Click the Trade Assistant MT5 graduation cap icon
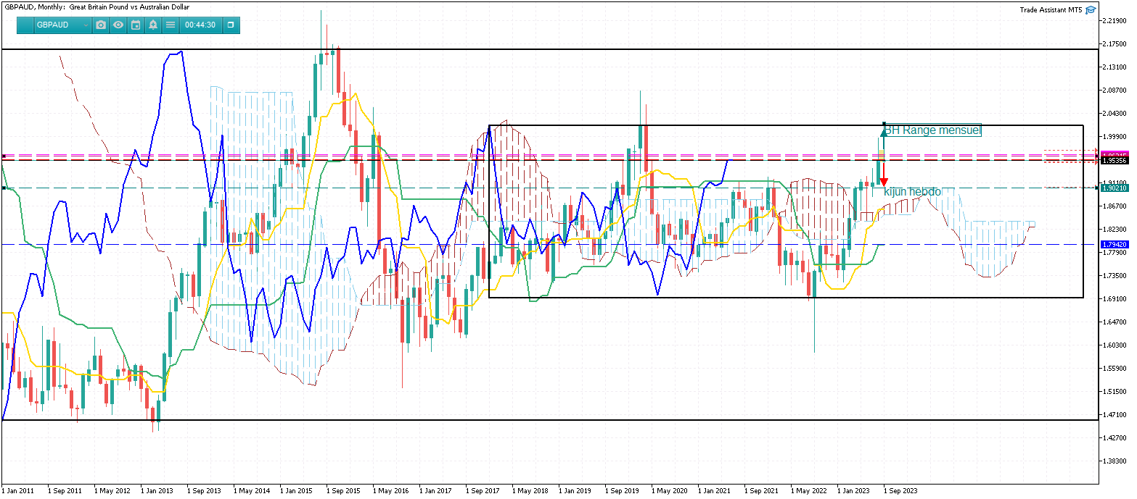1137x499 pixels. point(1091,10)
